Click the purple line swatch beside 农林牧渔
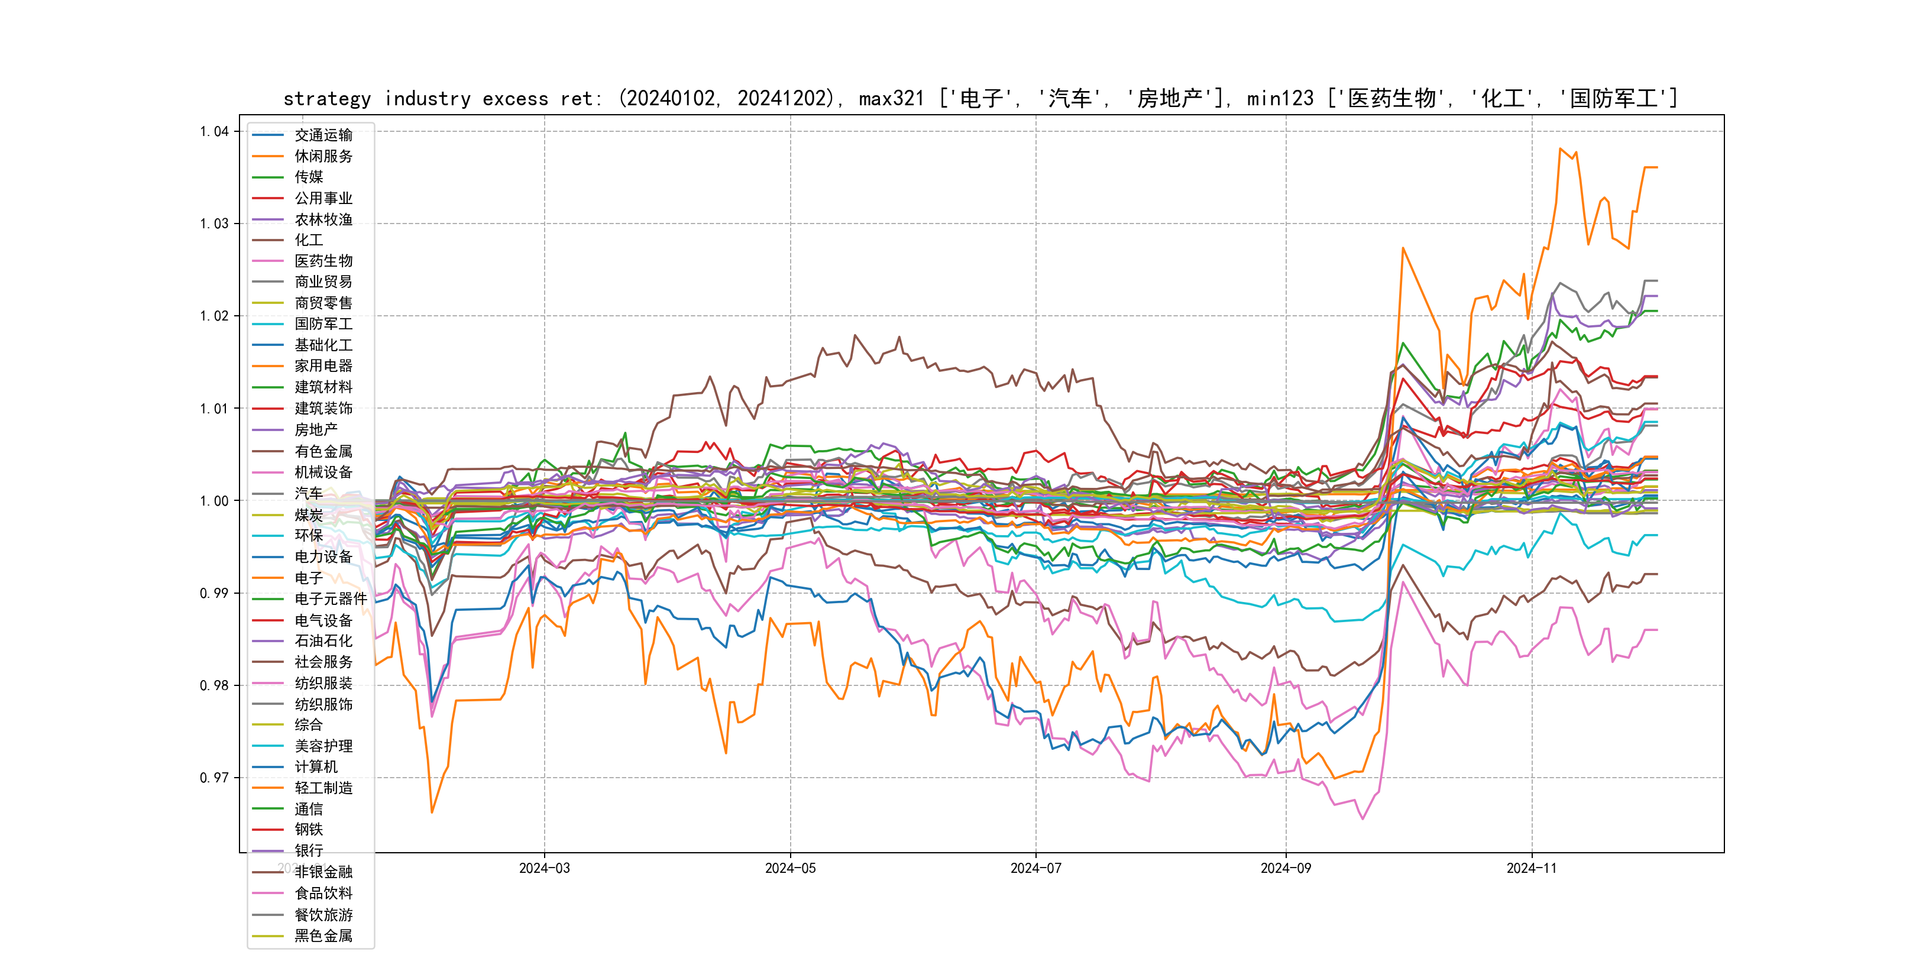Viewport: 1916px width, 958px height. click(x=268, y=219)
